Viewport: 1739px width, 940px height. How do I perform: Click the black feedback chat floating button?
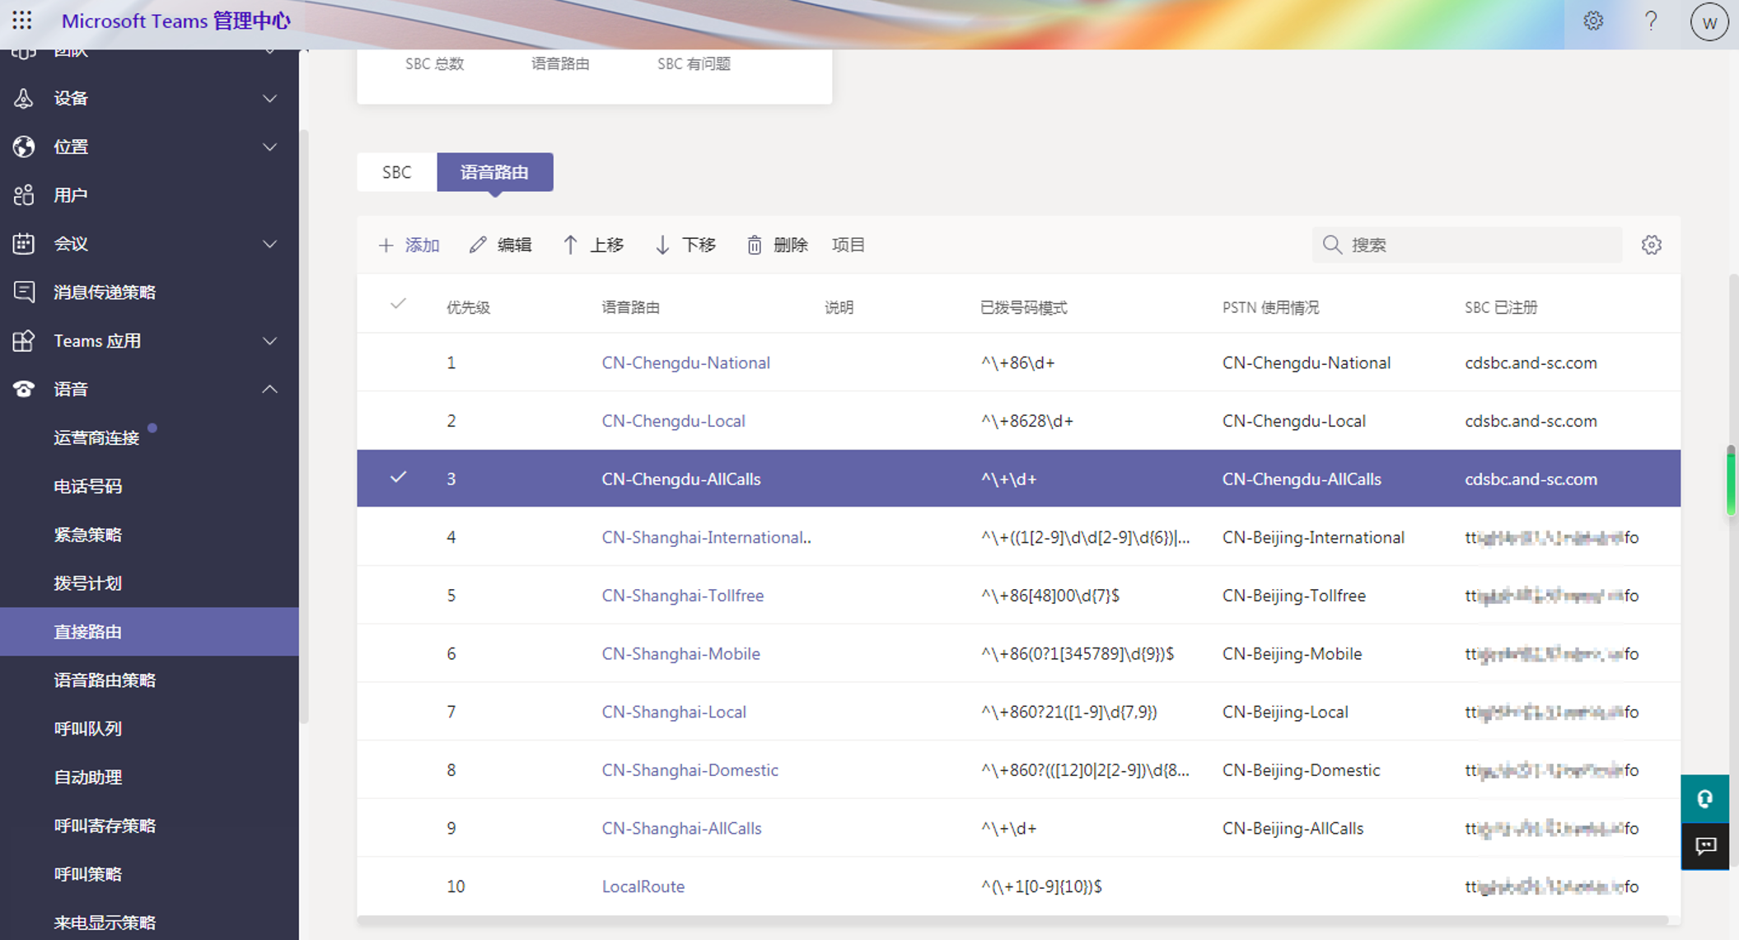(1704, 846)
